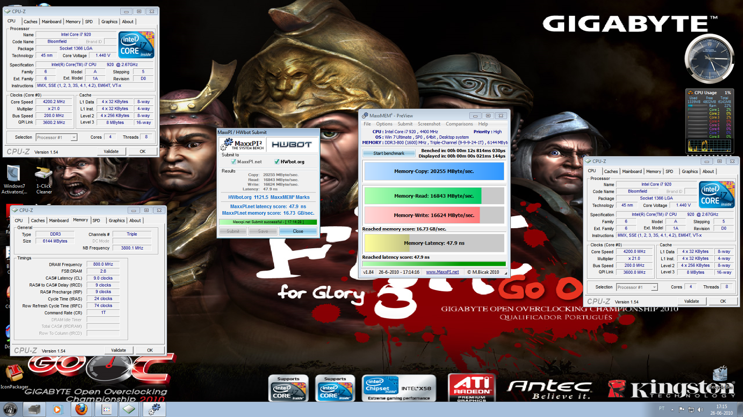The width and height of the screenshot is (743, 417).
Task: Click the CPU Usage gadget header
Action: [x=709, y=93]
